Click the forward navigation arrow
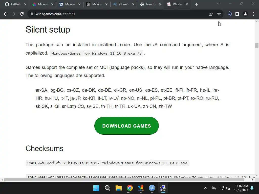Image resolution: width=259 pixels, height=194 pixels. 14,14
